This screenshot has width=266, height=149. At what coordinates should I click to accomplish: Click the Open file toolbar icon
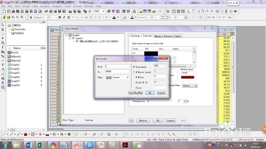point(46,11)
